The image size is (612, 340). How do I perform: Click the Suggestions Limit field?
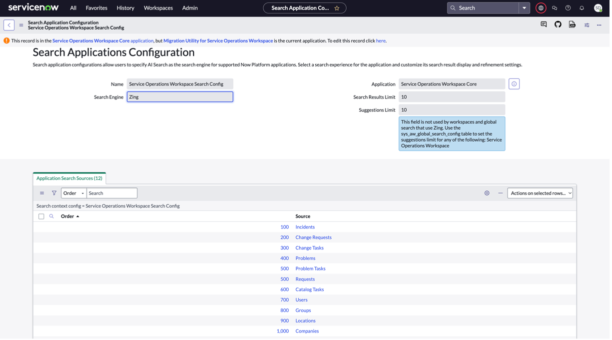click(454, 110)
